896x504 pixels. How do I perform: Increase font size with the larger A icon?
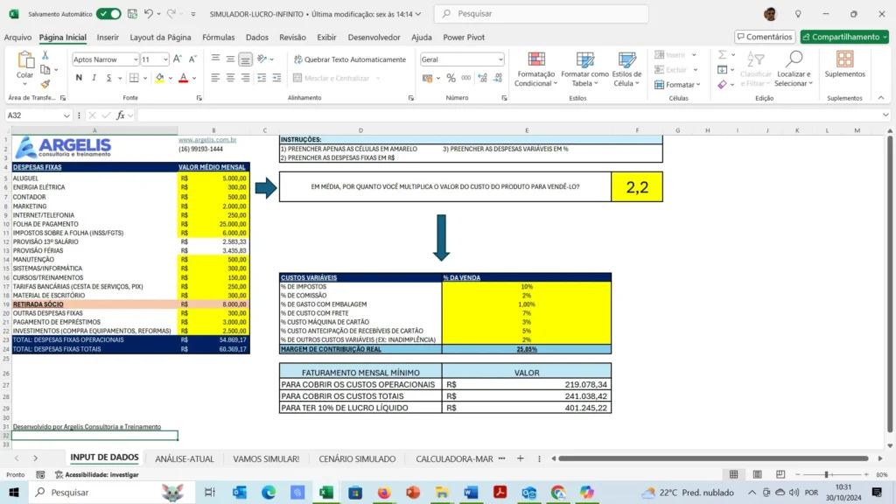pyautogui.click(x=178, y=59)
